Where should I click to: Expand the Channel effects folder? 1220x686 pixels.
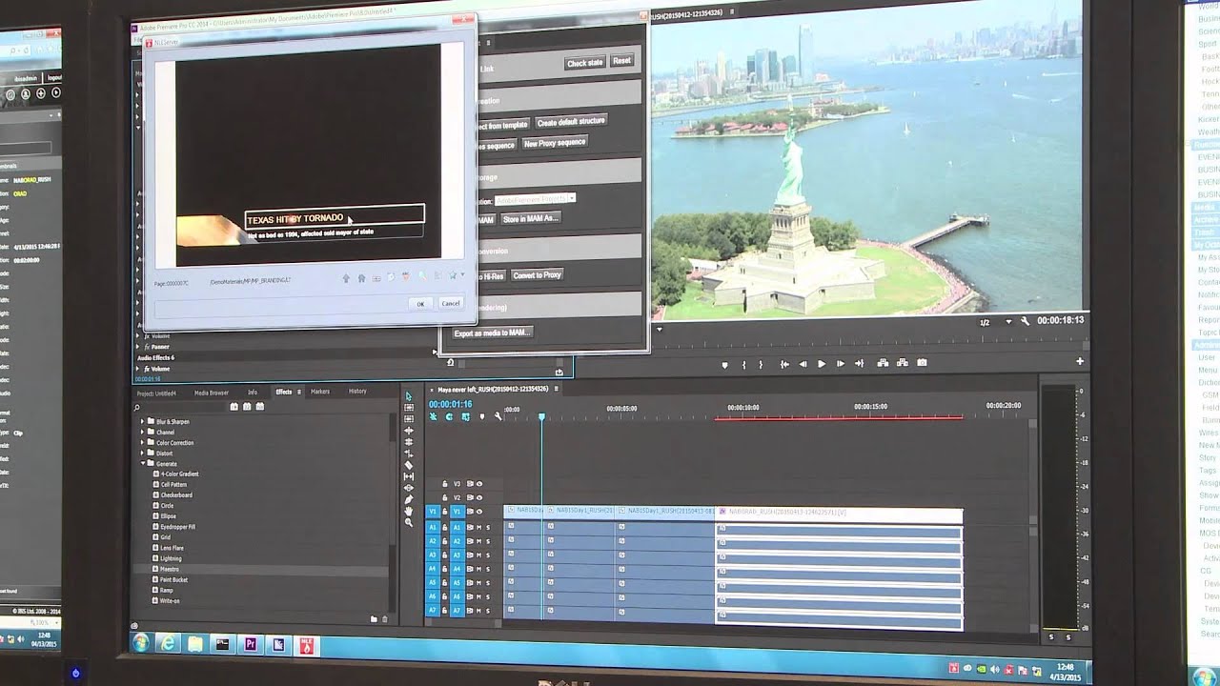pos(142,432)
